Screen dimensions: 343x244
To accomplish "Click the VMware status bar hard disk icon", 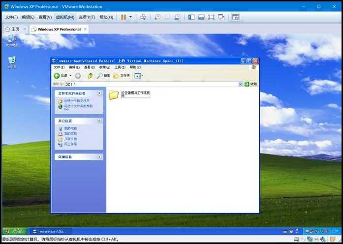I will click(x=296, y=239).
